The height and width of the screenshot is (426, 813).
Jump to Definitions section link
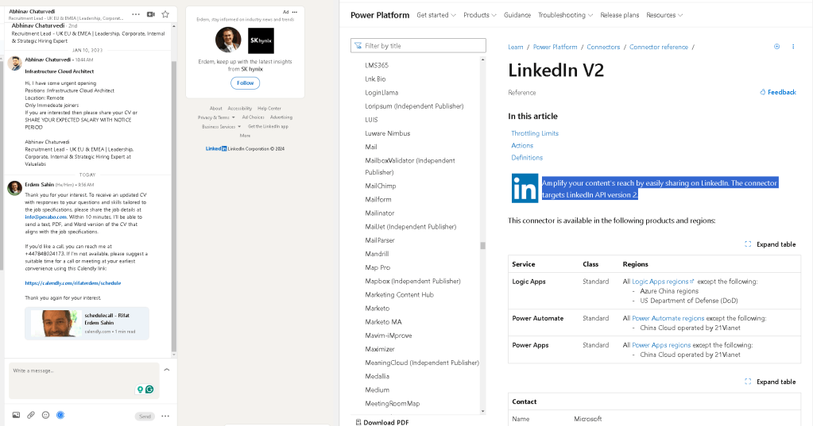[x=527, y=157]
